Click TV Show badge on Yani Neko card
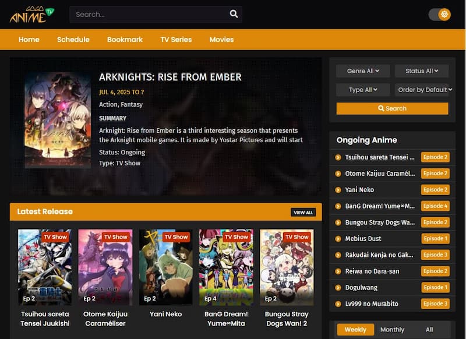The width and height of the screenshot is (466, 339). [x=176, y=237]
